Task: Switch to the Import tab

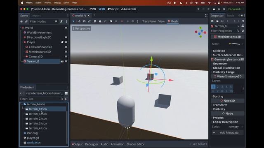Action: click(x=36, y=16)
